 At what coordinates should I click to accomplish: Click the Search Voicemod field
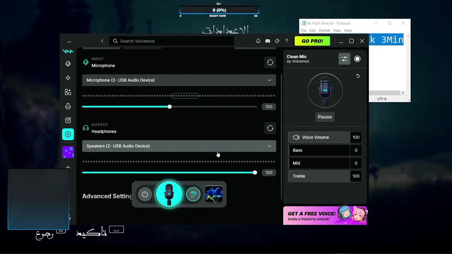172,41
